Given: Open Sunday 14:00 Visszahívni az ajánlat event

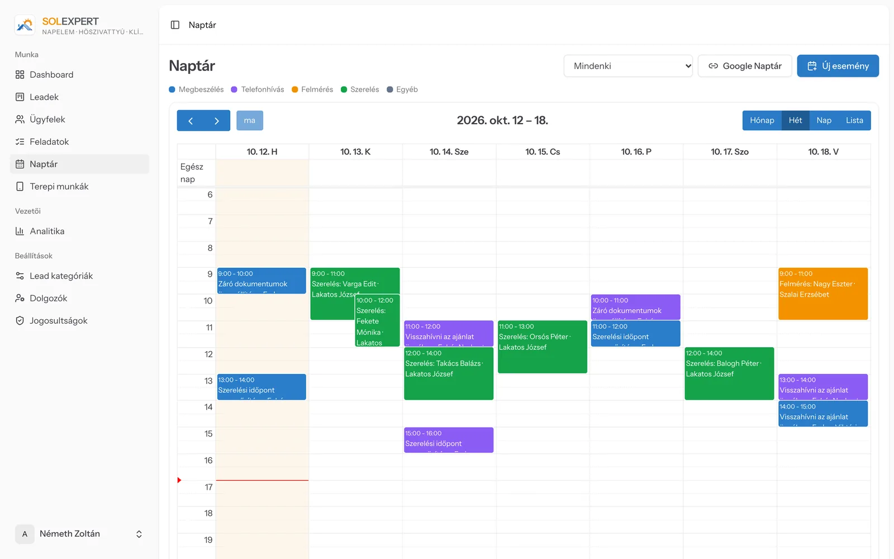Looking at the screenshot, I should (823, 414).
